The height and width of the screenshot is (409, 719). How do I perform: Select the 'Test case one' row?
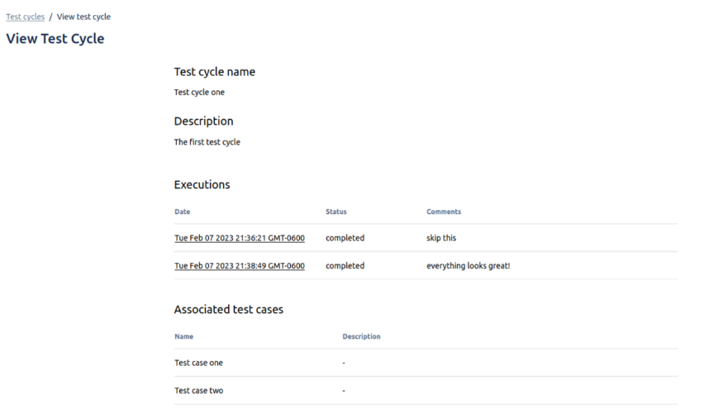click(198, 363)
